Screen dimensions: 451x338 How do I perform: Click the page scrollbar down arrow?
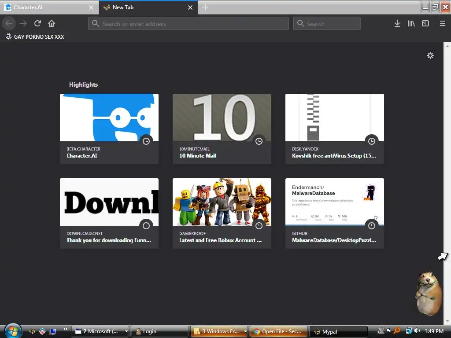(447, 321)
